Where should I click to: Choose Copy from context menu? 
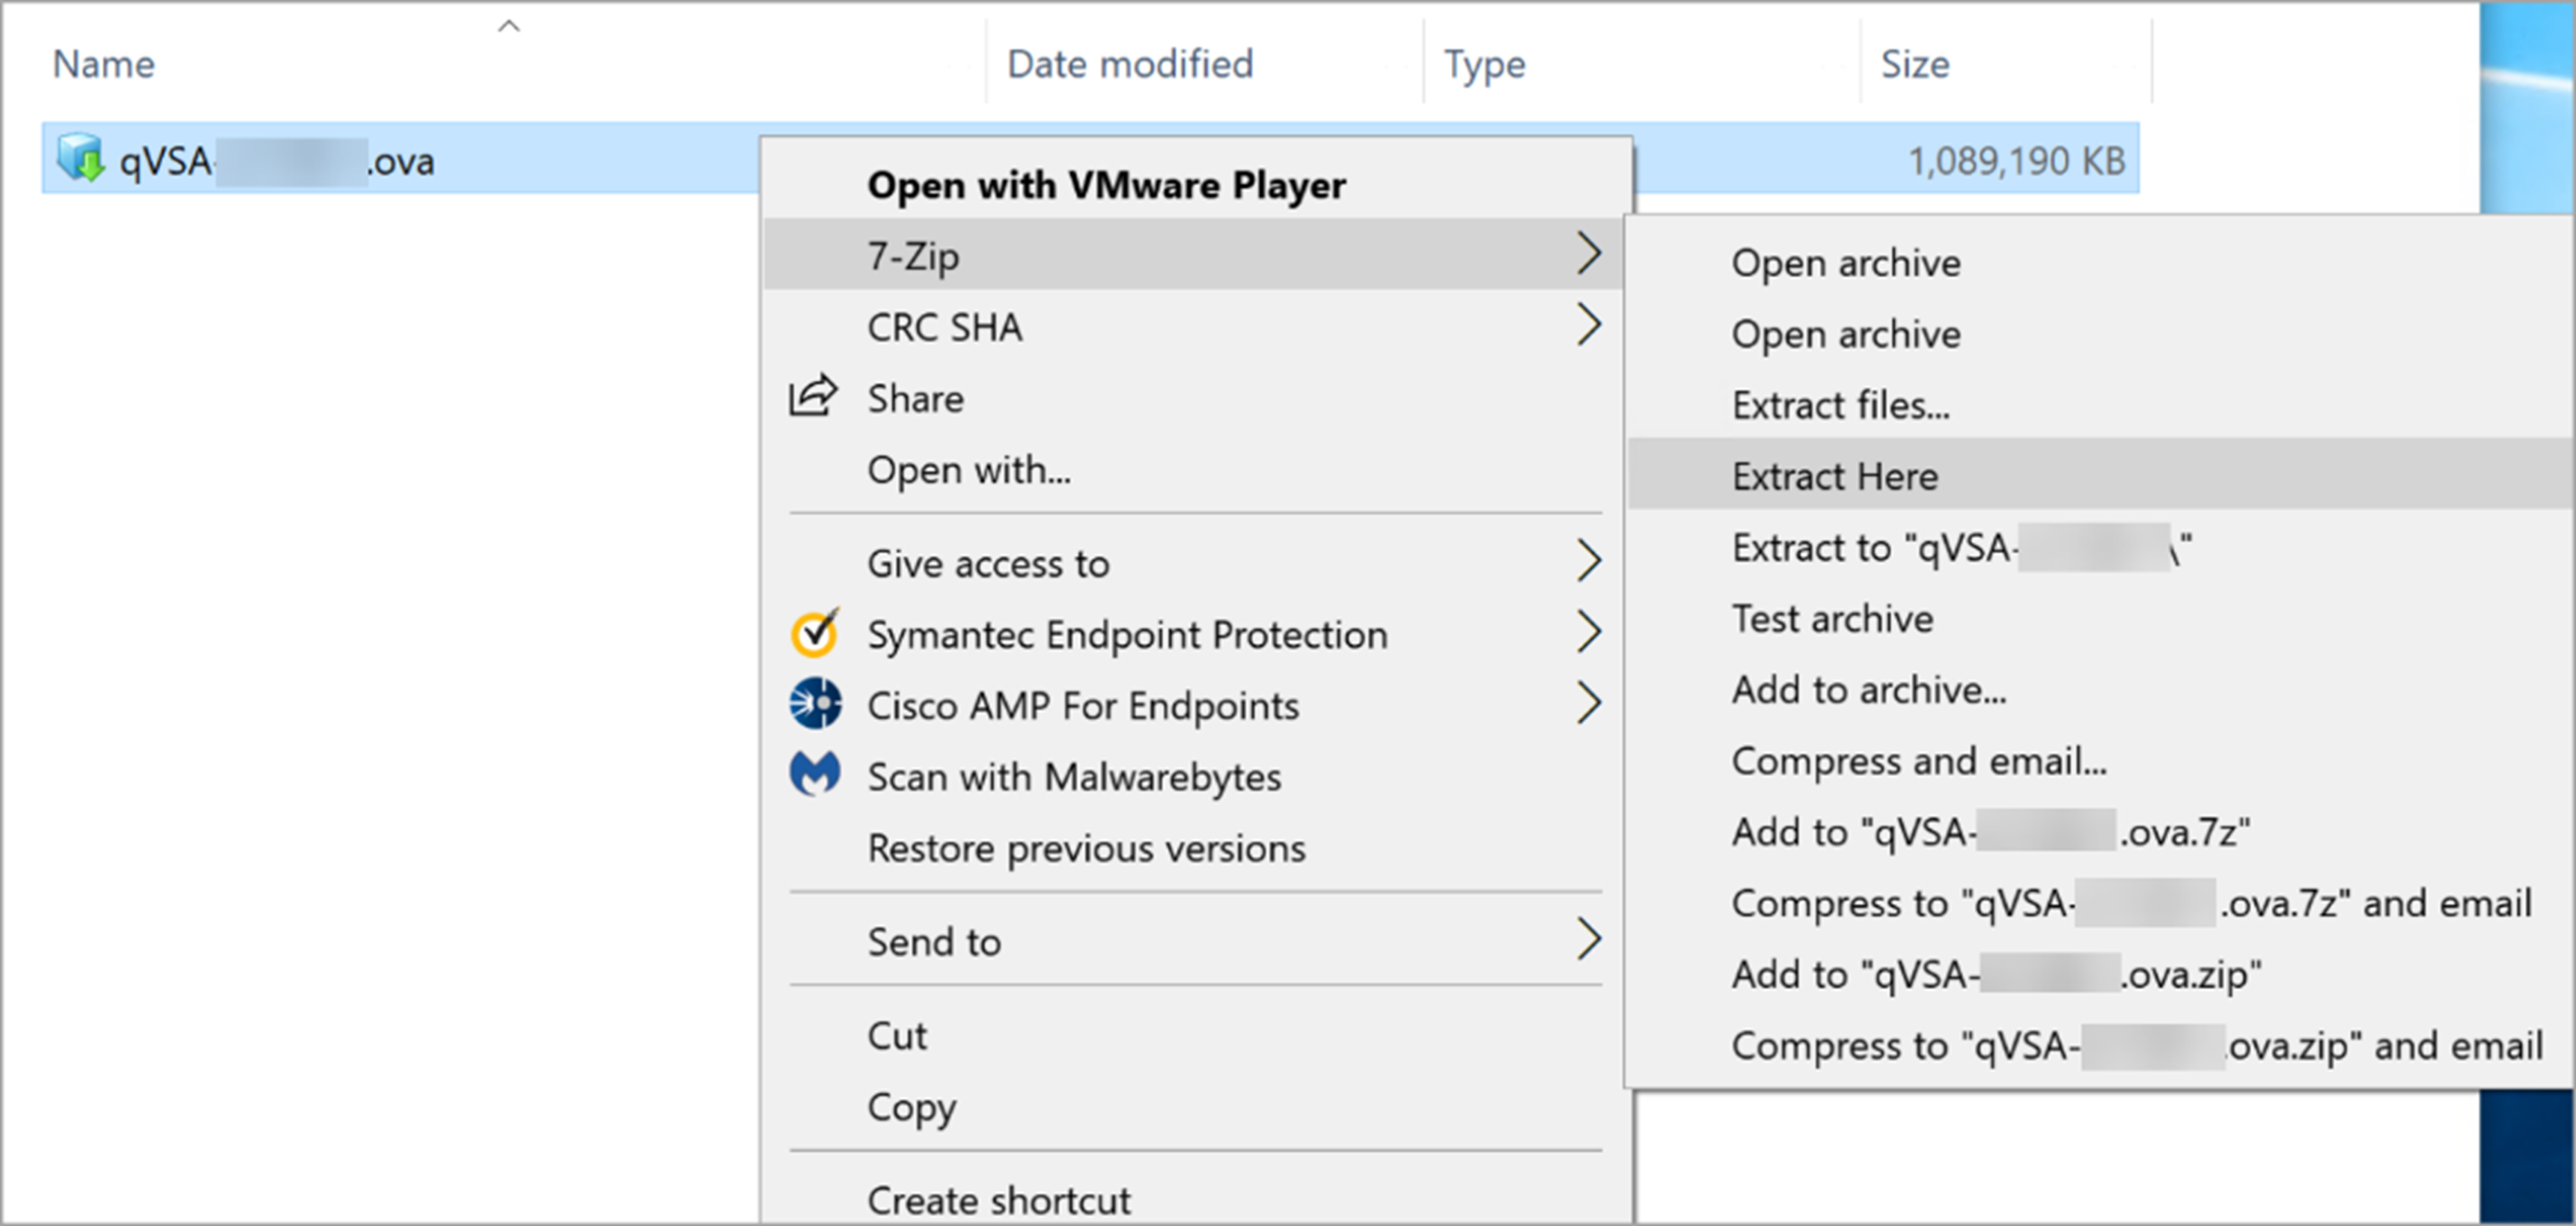pyautogui.click(x=911, y=1106)
